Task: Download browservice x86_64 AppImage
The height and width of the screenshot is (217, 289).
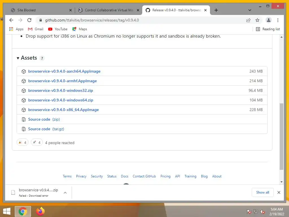Action: point(64,110)
